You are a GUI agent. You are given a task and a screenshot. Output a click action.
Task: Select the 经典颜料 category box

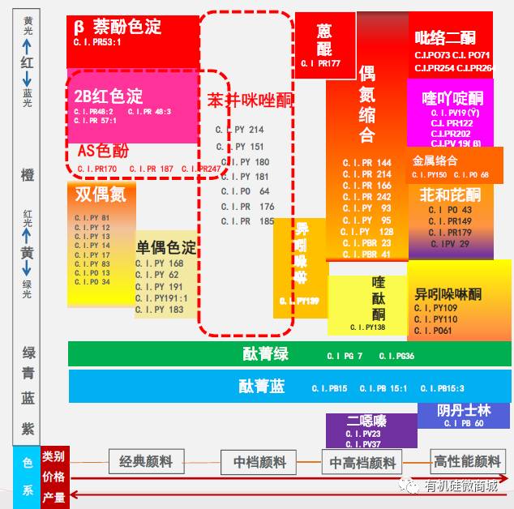click(146, 461)
